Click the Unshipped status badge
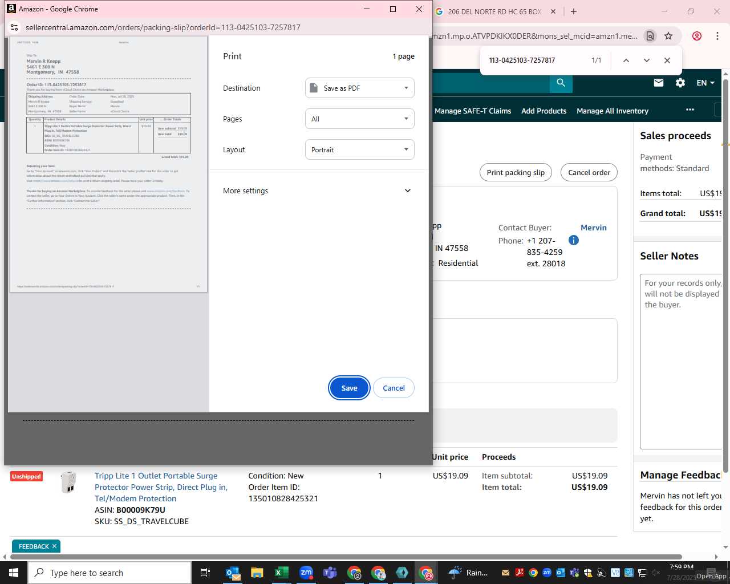 click(26, 476)
